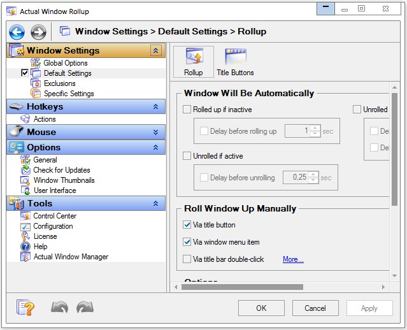Click the Window Settings section icon
407x330 pixels.
pos(17,50)
